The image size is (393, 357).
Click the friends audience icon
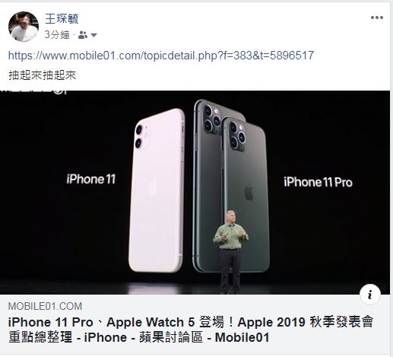pos(83,35)
